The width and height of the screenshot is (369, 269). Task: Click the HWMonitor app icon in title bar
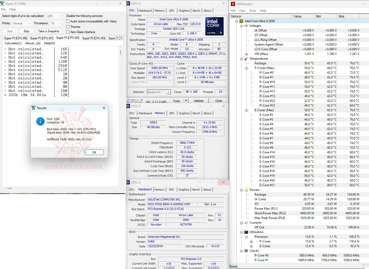pos(233,4)
